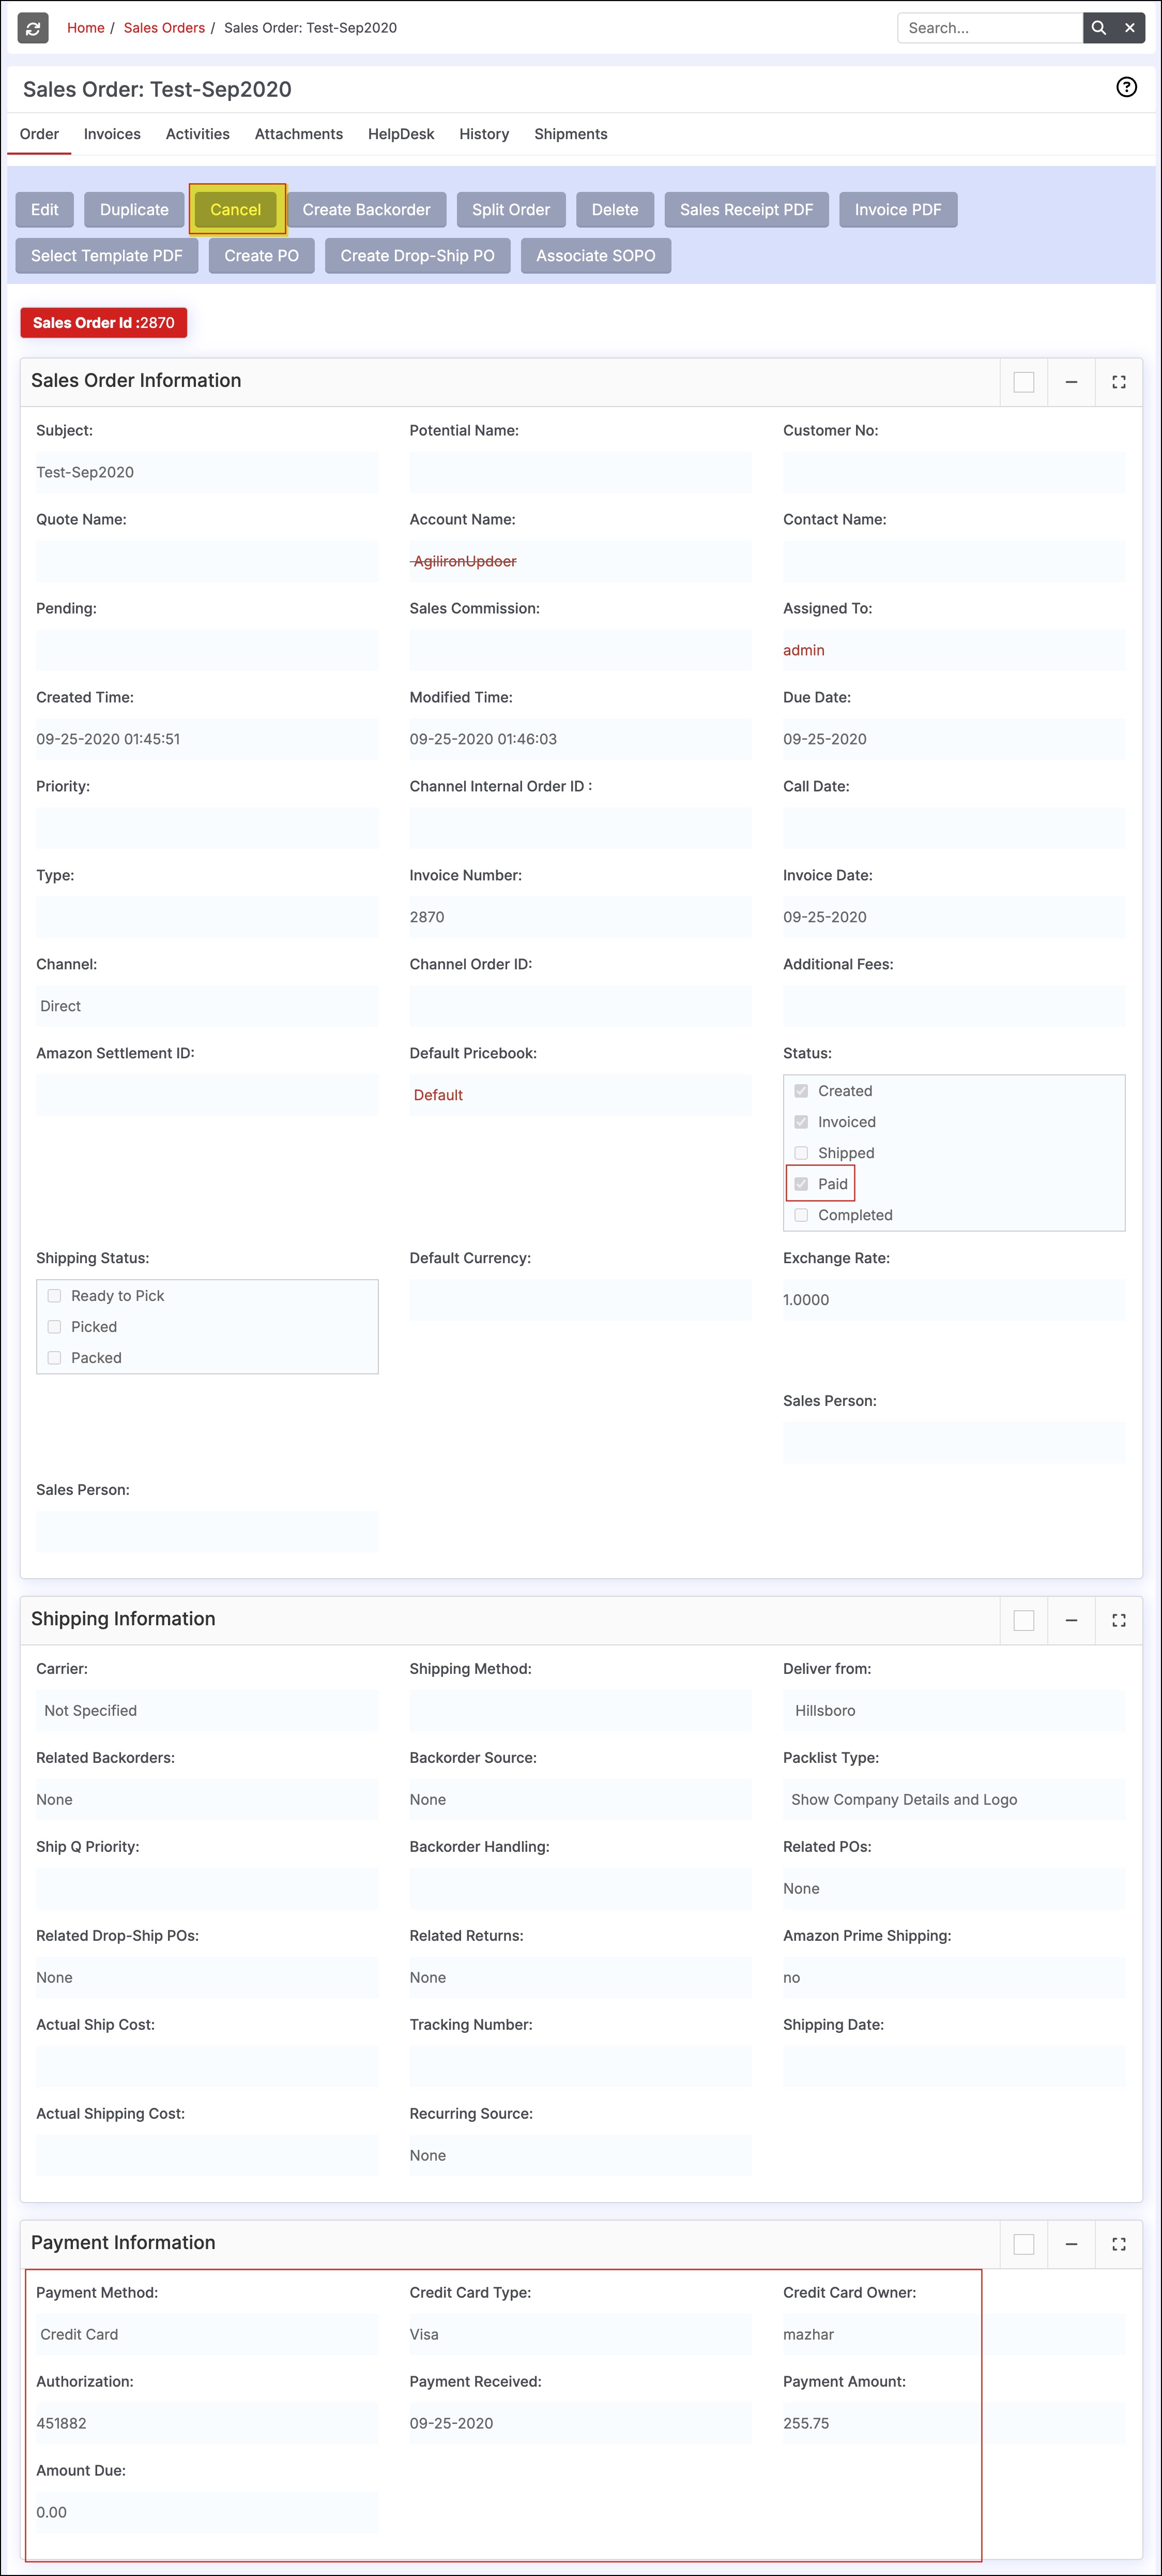Click the Sales Order Information square icon
The height and width of the screenshot is (2576, 1162).
[x=1023, y=382]
